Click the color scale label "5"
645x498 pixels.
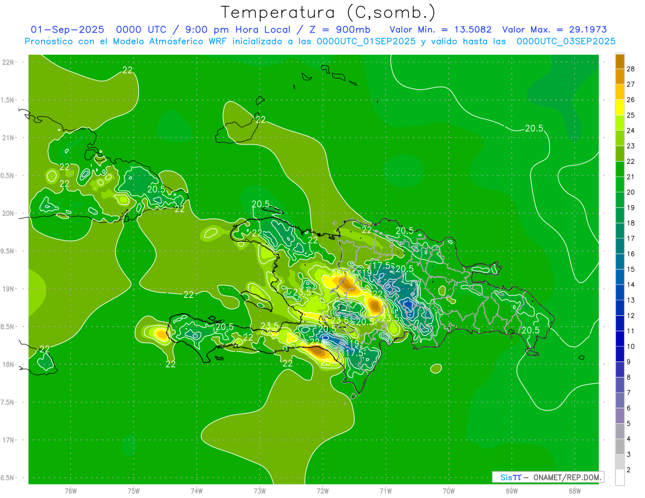coord(629,424)
